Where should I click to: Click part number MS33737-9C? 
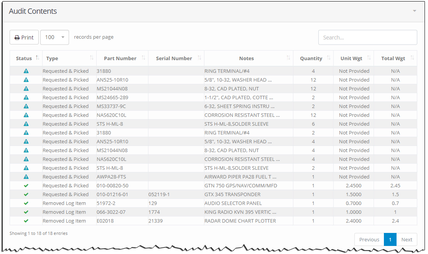click(x=111, y=106)
